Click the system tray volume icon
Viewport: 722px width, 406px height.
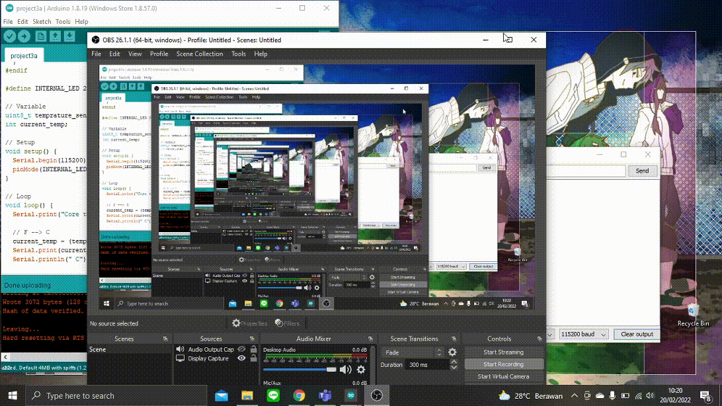[650, 395]
